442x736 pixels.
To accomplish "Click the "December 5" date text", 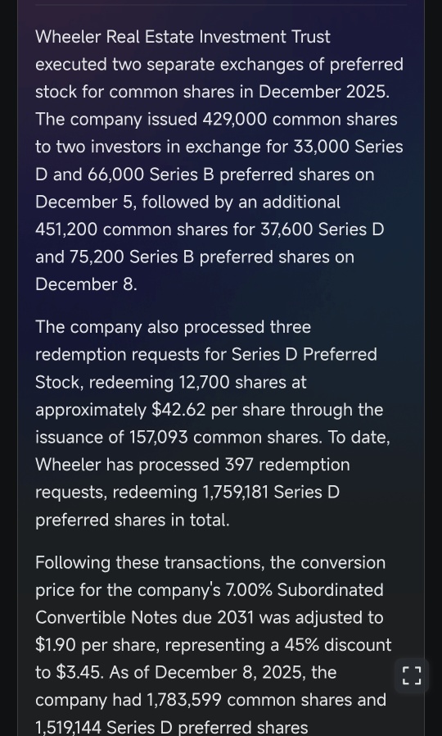I will (85, 202).
